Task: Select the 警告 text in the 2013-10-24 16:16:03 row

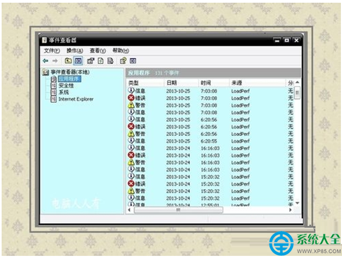Action: click(140, 162)
